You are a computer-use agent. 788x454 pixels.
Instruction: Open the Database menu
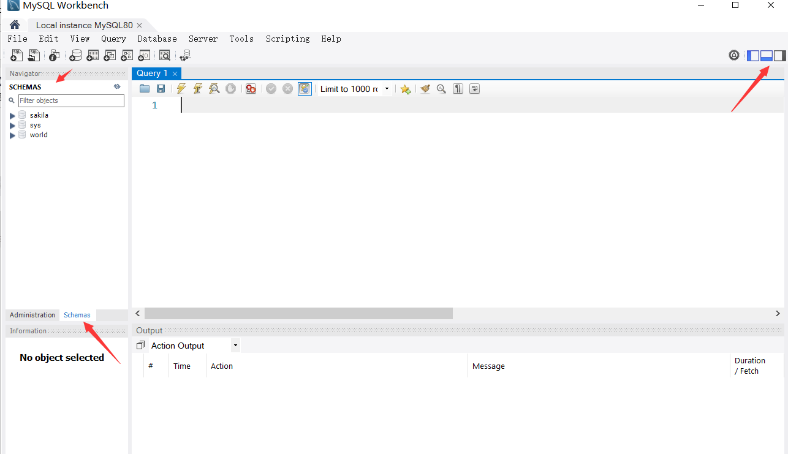click(x=157, y=39)
